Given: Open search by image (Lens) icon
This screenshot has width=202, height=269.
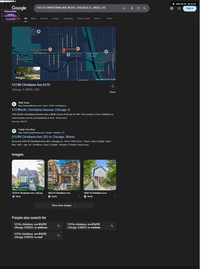Looking at the screenshot, I should click(139, 9).
